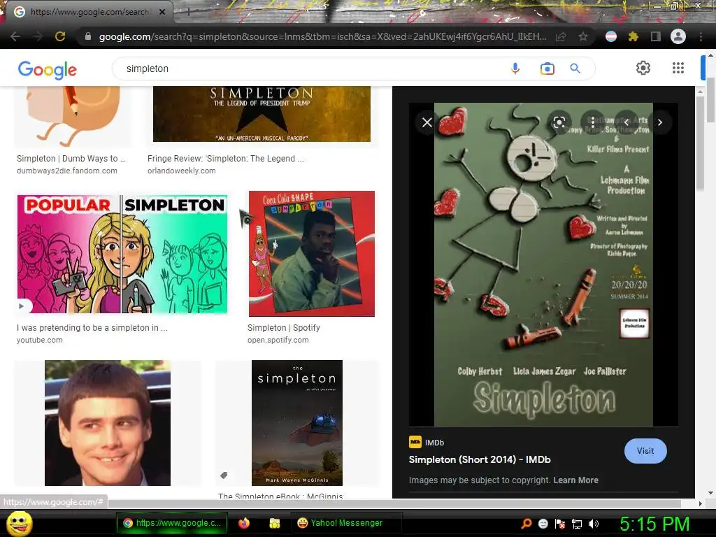The width and height of the screenshot is (716, 537).
Task: Open the Extensions puzzle-piece menu
Action: click(633, 36)
